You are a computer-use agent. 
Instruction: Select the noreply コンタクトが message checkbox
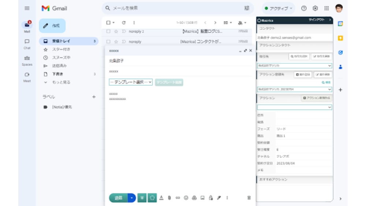[x=108, y=41]
